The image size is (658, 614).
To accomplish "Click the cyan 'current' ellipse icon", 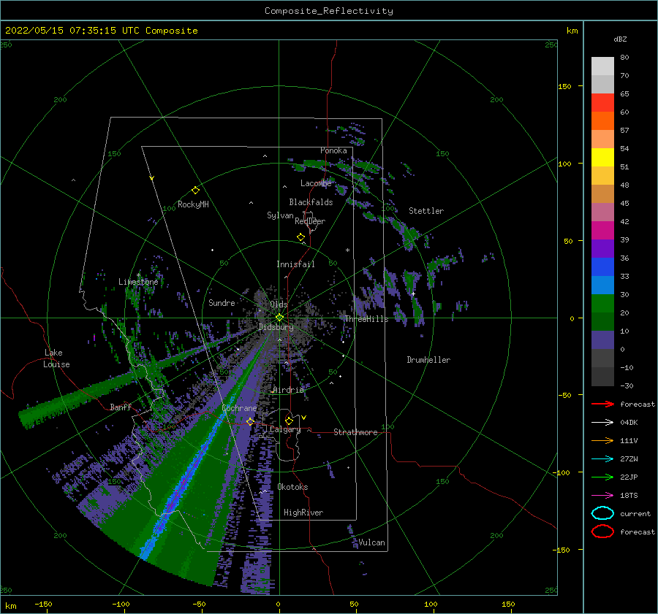I will [x=602, y=513].
